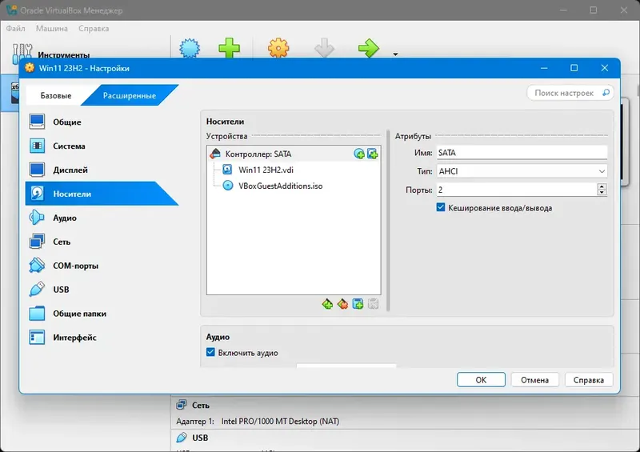Click the Поиск настроек search field
Image resolution: width=640 pixels, height=452 pixels.
[x=570, y=93]
